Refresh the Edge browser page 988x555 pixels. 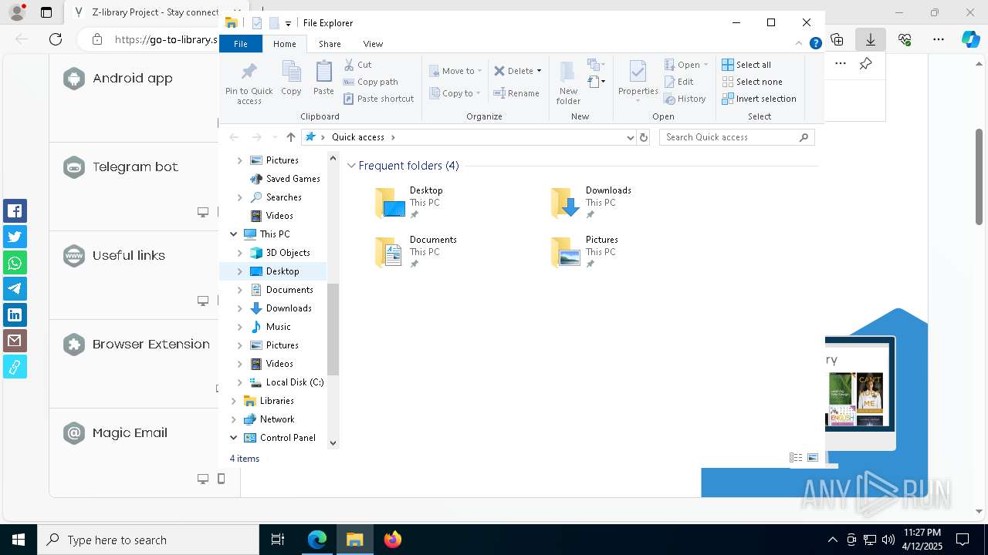pyautogui.click(x=56, y=39)
